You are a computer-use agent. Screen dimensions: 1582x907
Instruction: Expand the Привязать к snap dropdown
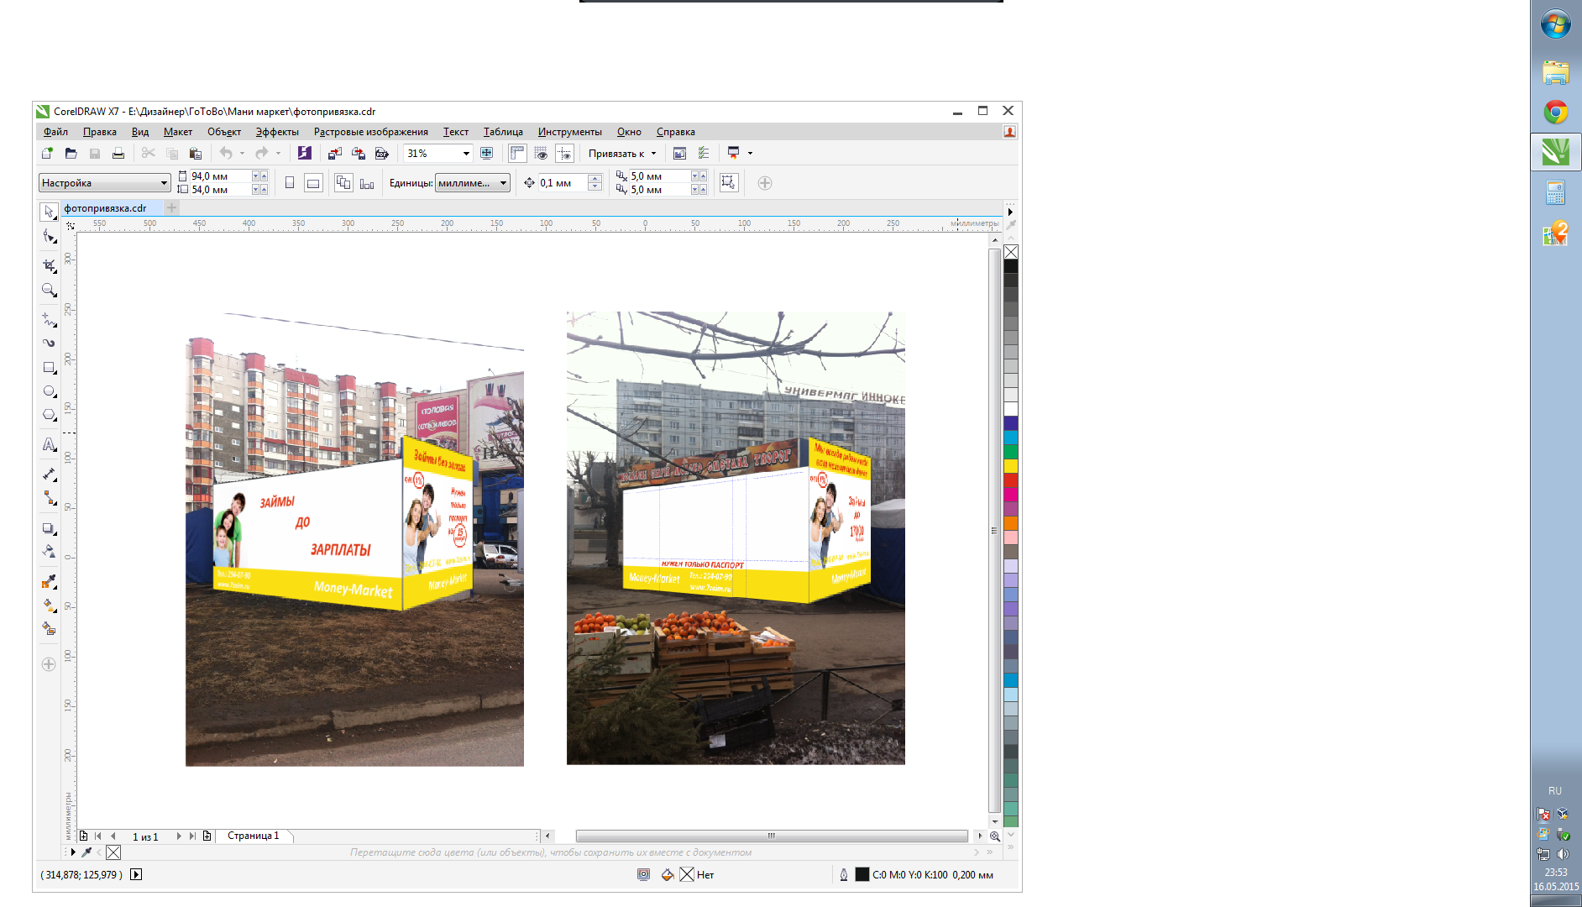pyautogui.click(x=653, y=153)
